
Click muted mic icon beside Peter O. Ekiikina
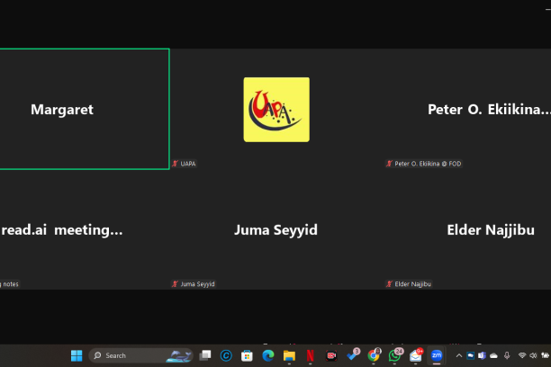pyautogui.click(x=389, y=164)
